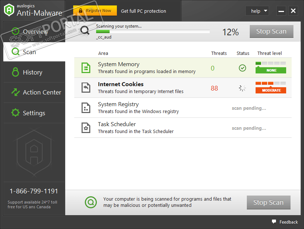This screenshot has width=304, height=229.
Task: Switch to the Scan section
Action: pyautogui.click(x=34, y=52)
